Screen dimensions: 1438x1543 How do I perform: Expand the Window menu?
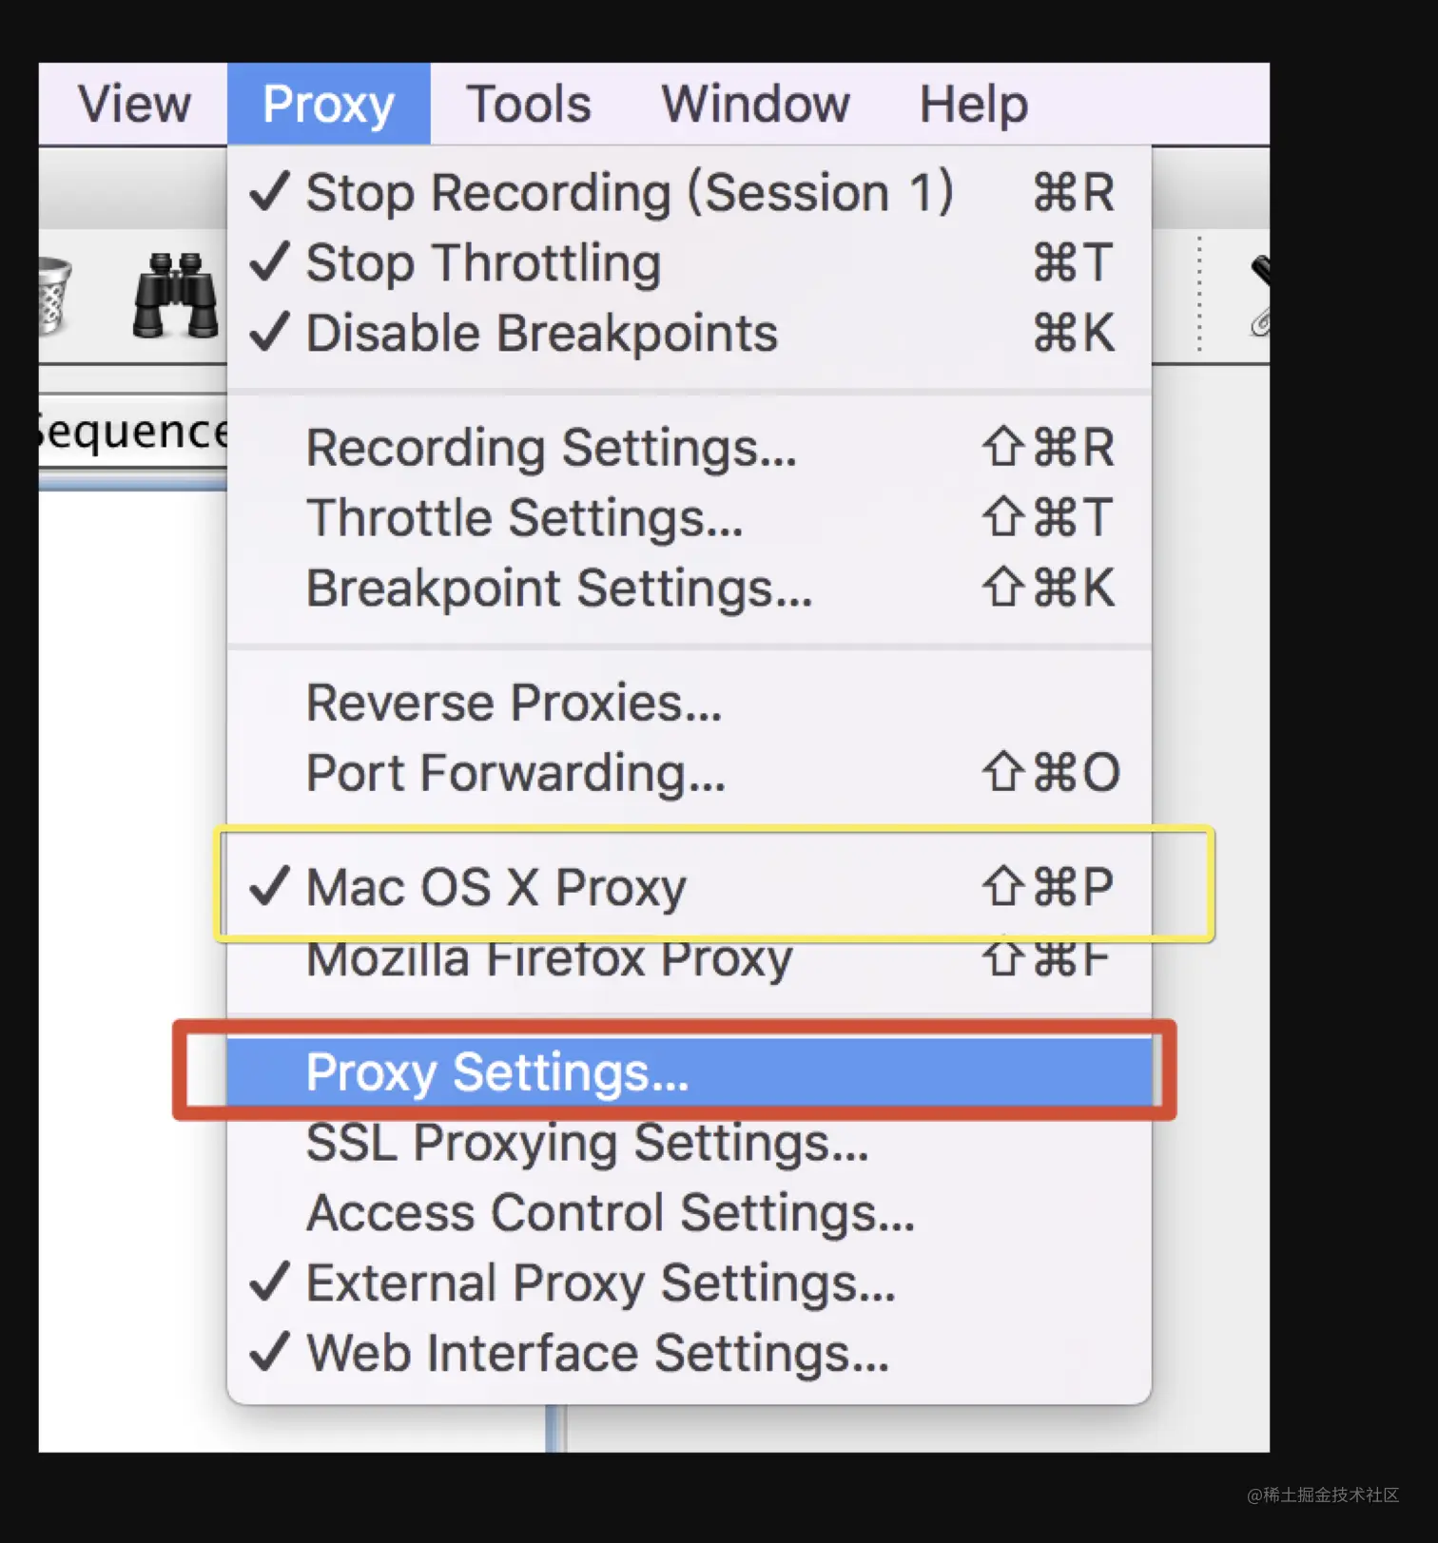(x=755, y=104)
